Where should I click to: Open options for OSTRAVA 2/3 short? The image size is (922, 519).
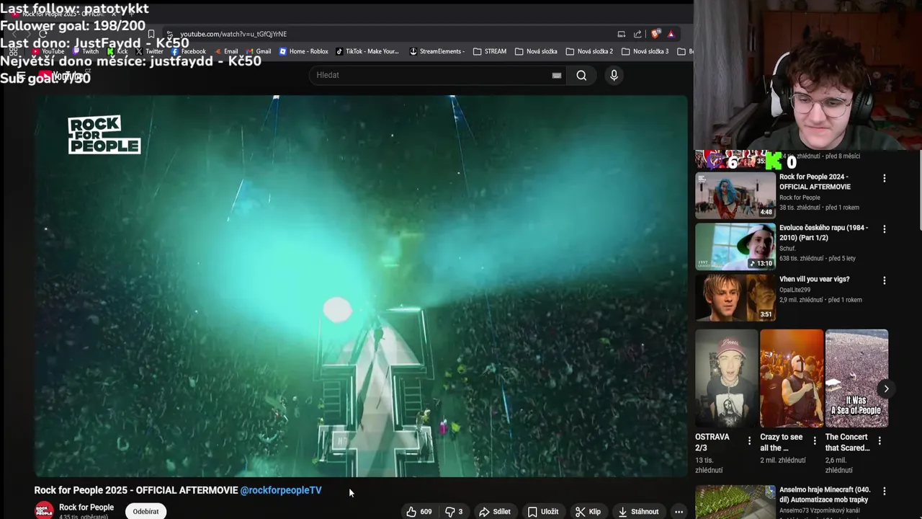coord(749,440)
